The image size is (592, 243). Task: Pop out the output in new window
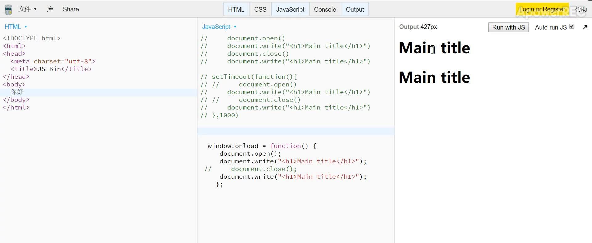(585, 27)
